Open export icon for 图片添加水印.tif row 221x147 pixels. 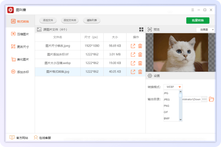(x=133, y=54)
